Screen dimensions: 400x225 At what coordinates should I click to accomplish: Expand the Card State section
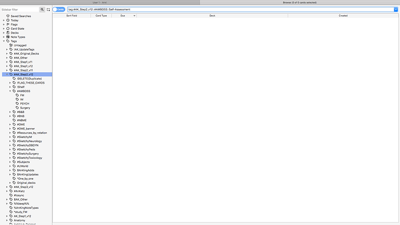pyautogui.click(x=4, y=28)
